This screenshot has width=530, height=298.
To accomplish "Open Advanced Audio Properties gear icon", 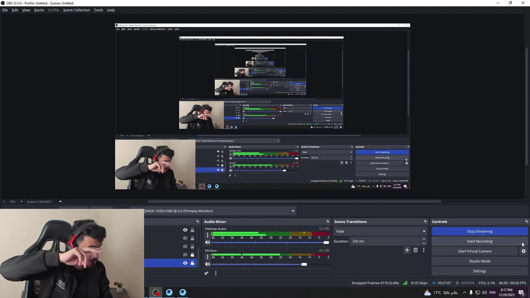I will click(x=207, y=273).
